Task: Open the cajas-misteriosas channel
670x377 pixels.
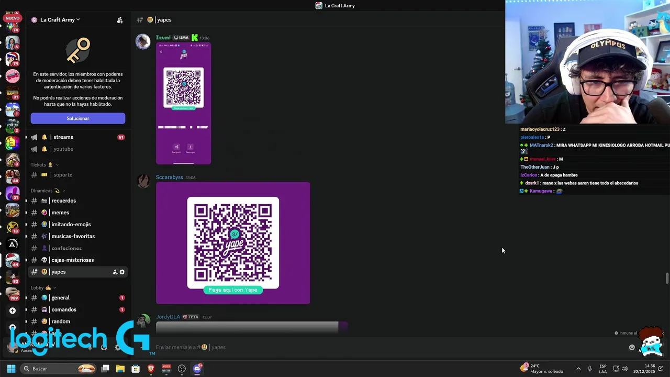Action: pyautogui.click(x=76, y=260)
